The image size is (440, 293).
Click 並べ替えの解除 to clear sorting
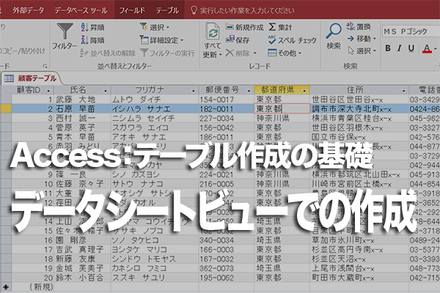(108, 53)
